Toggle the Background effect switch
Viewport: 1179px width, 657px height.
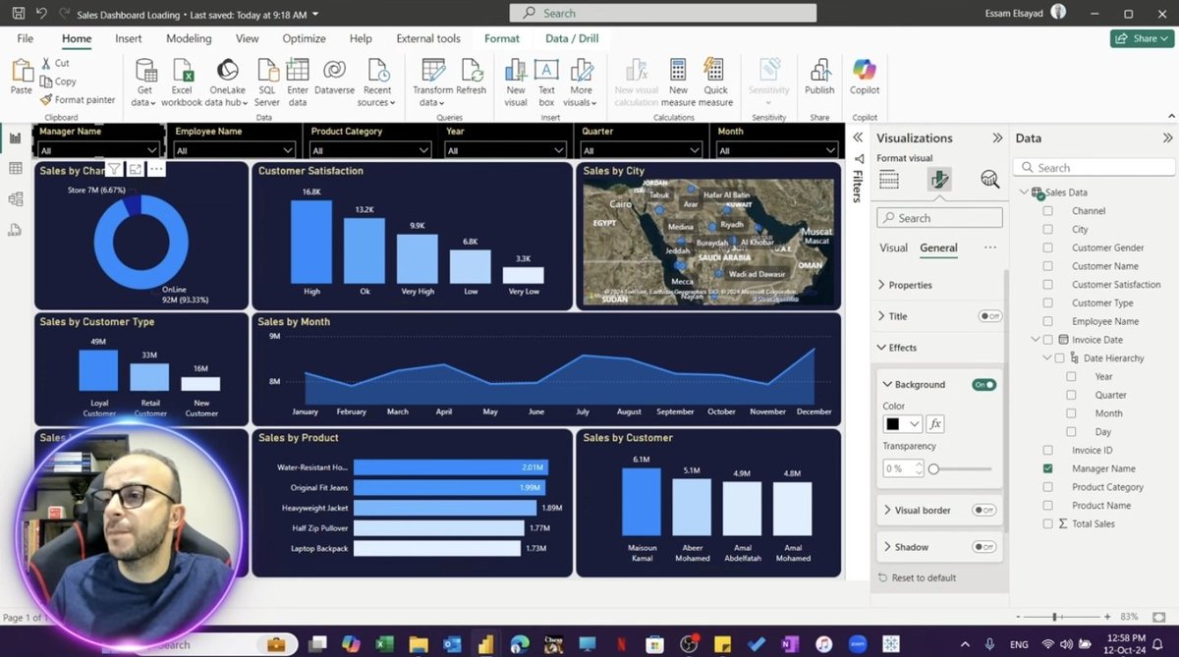[x=983, y=385]
